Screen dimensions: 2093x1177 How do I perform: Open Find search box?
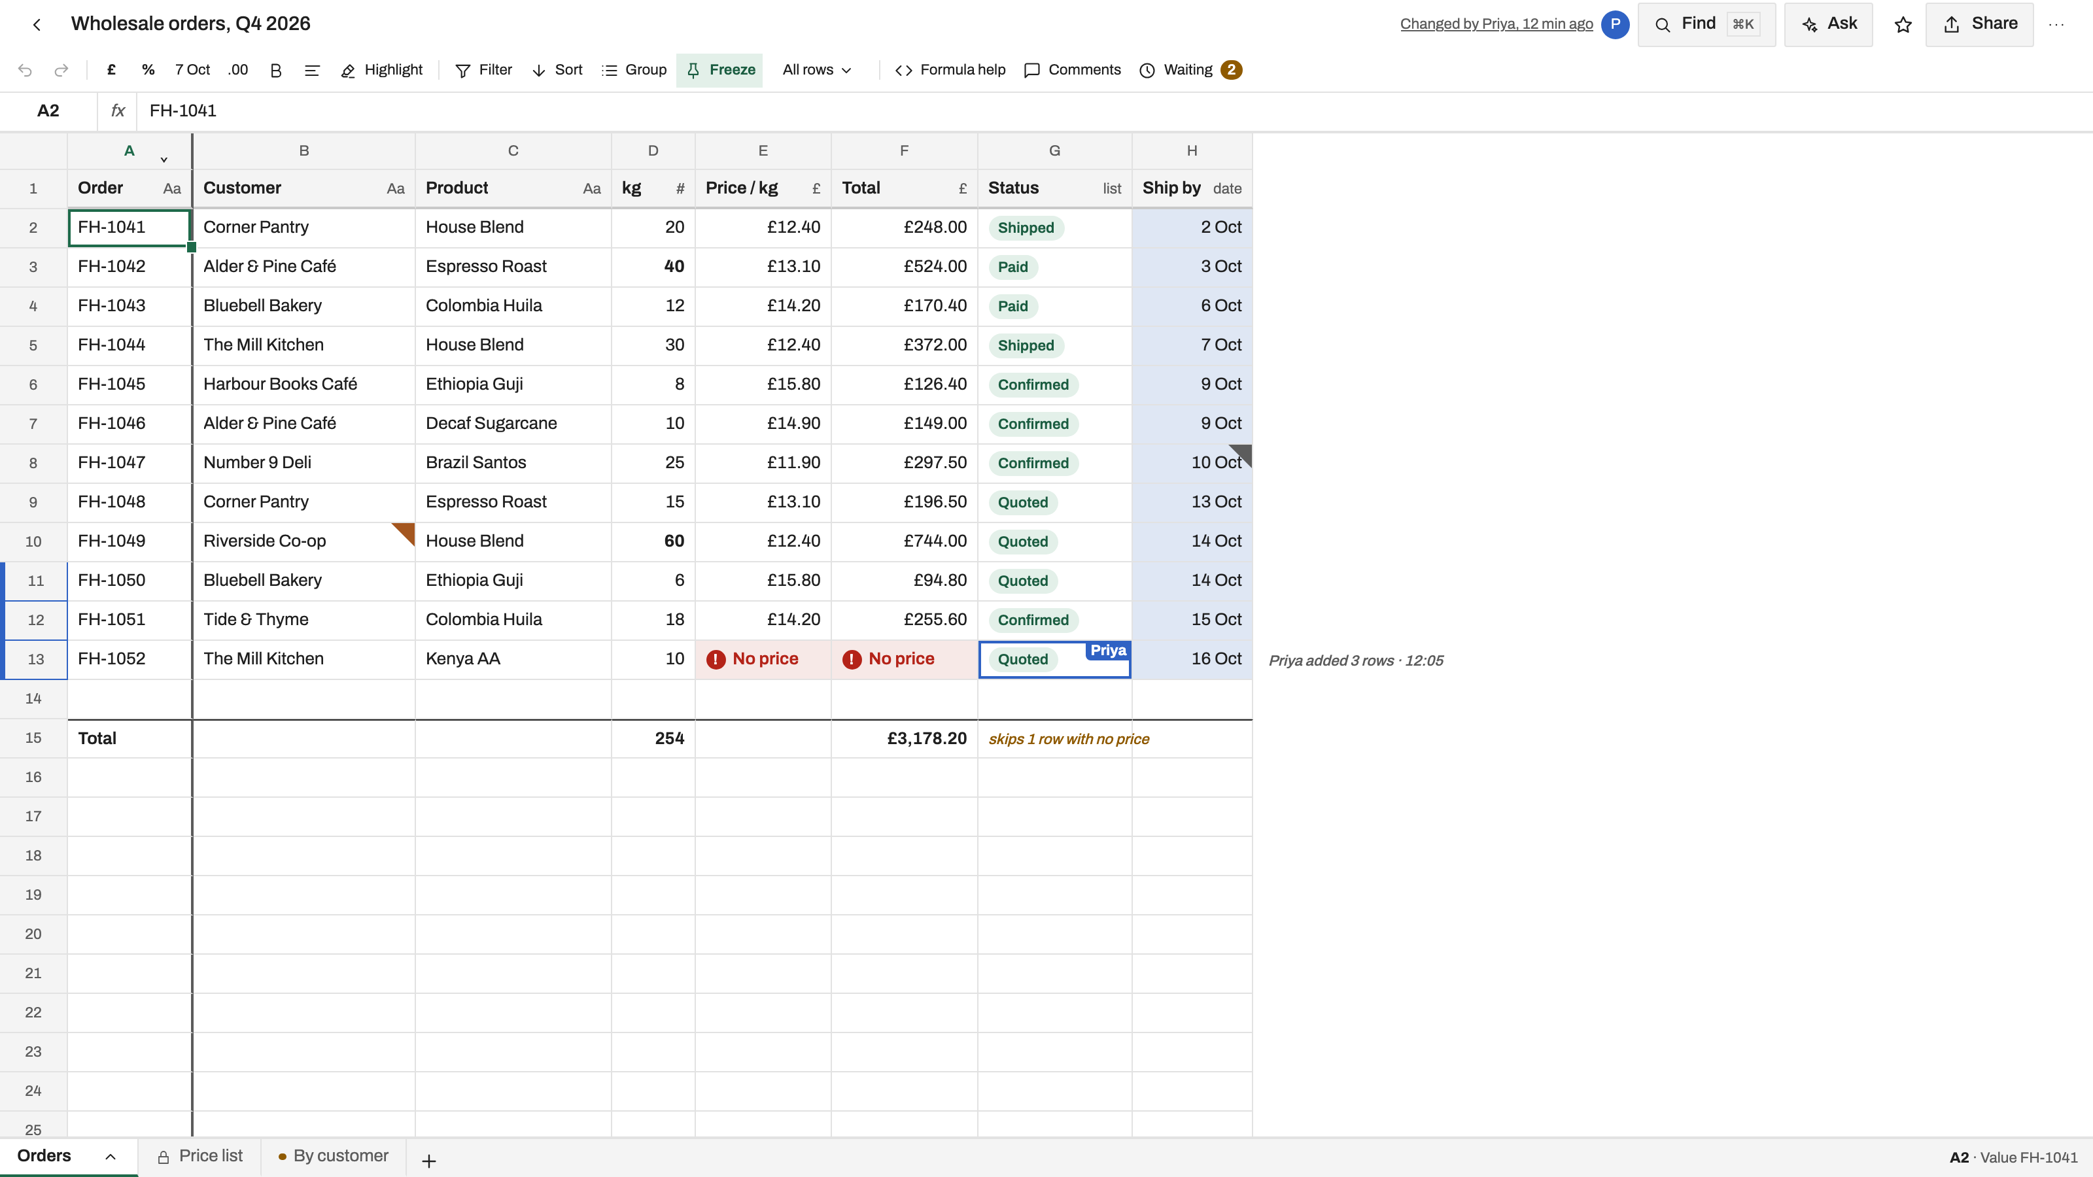click(x=1706, y=24)
